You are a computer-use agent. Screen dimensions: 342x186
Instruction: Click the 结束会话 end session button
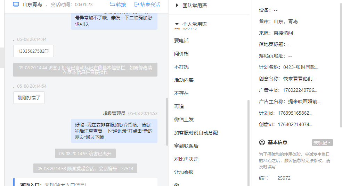click(147, 5)
